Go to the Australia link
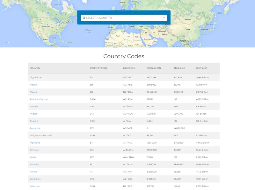The image size is (255, 190). tap(34, 164)
